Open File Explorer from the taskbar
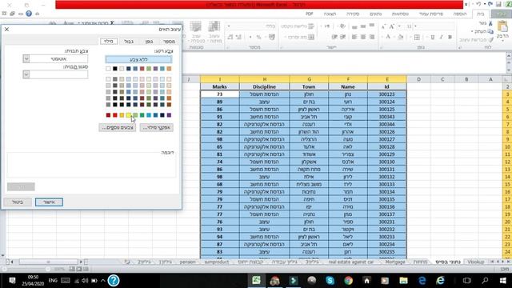The image size is (512, 288). pyautogui.click(x=403, y=281)
